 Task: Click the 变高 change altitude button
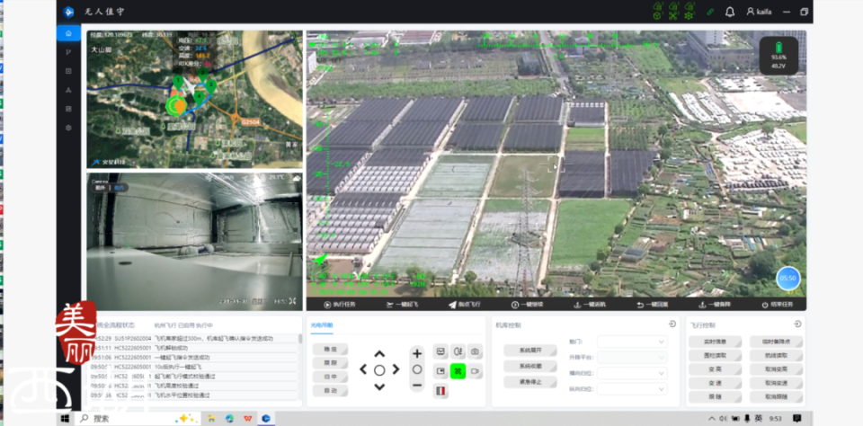[715, 369]
